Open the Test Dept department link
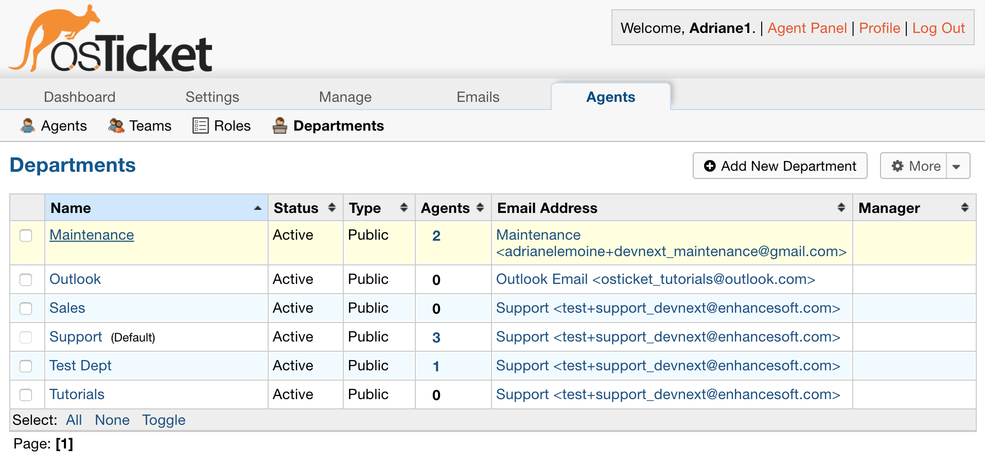Screen dimensions: 985x467 click(x=80, y=365)
